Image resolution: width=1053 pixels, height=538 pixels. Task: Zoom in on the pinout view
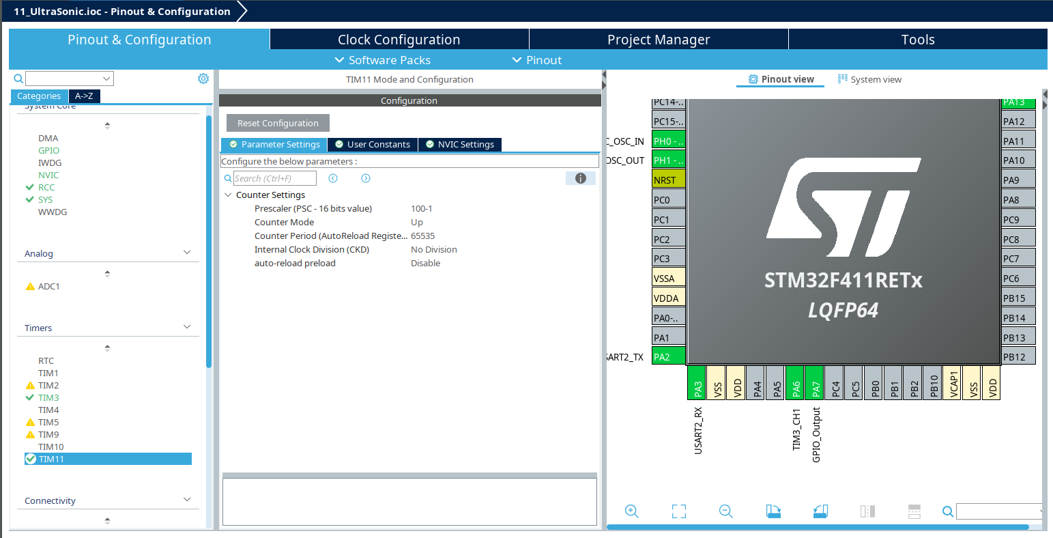pos(632,511)
